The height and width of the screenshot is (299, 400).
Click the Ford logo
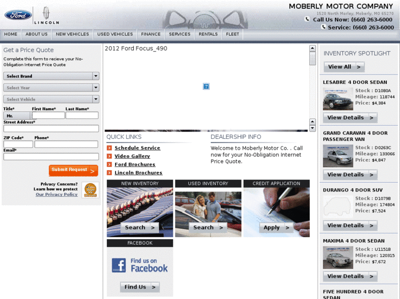[18, 15]
